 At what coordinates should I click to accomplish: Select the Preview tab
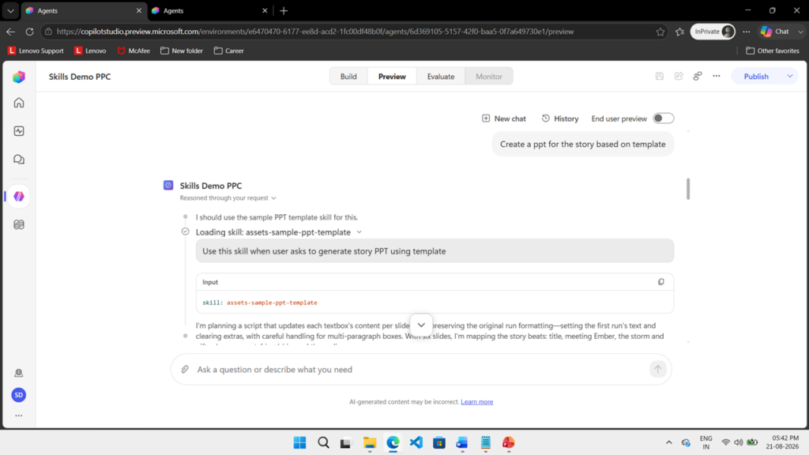pyautogui.click(x=392, y=77)
